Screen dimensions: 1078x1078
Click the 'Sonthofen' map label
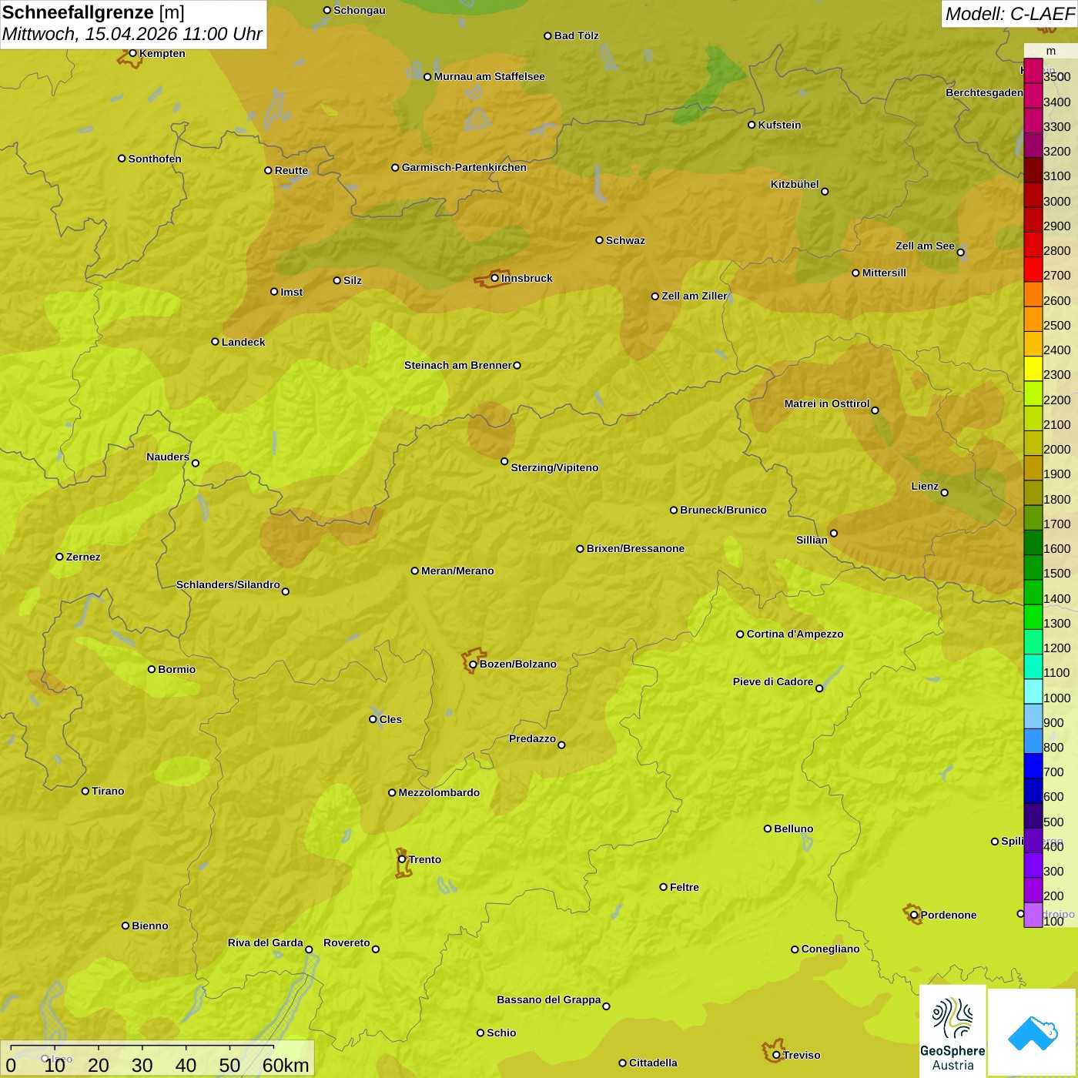[x=155, y=159]
